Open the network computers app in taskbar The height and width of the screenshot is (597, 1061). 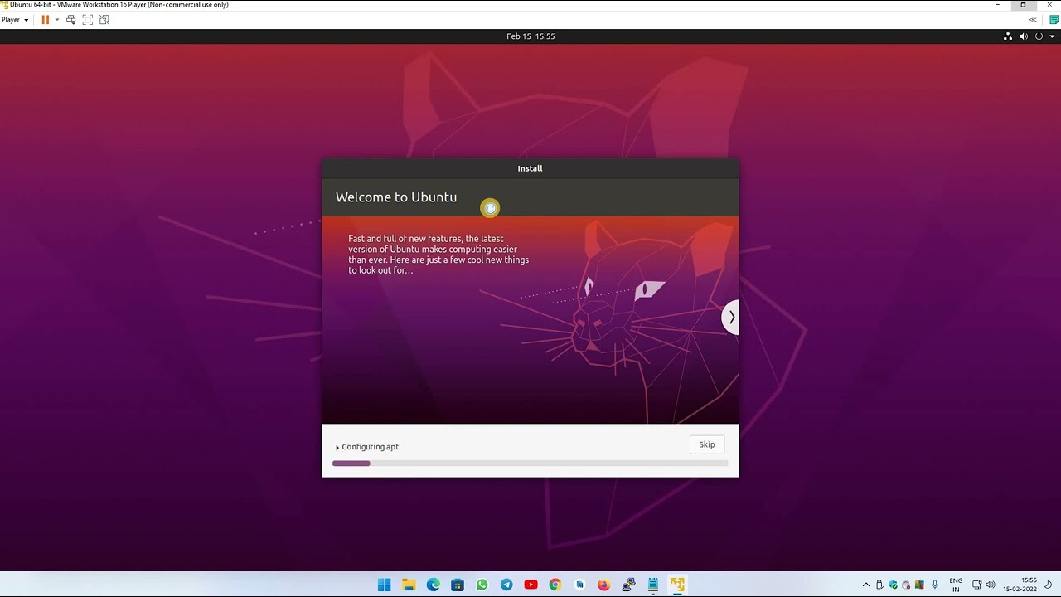628,585
